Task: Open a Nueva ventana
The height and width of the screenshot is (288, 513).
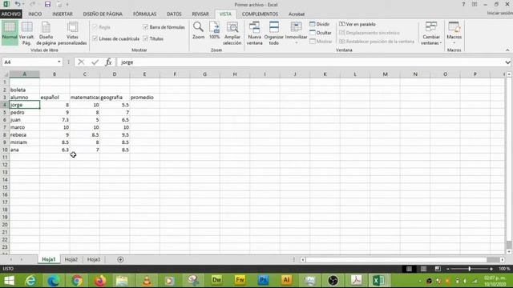Action: click(x=255, y=34)
